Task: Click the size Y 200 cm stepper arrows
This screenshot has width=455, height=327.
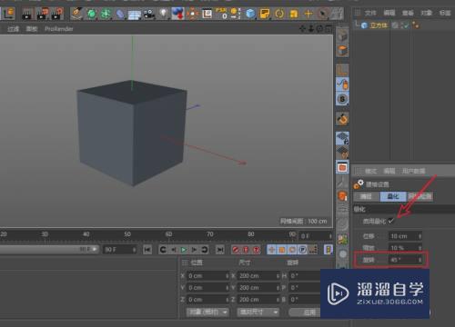Action: coord(278,288)
